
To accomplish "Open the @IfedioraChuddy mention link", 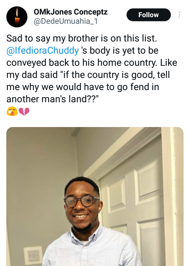I will tap(42, 51).
